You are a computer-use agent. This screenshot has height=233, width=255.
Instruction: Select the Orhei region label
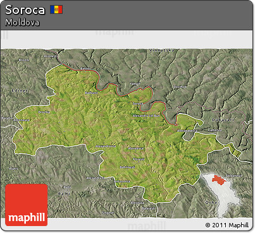click(x=211, y=203)
